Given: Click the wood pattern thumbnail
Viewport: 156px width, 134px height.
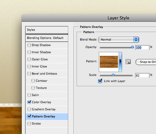Looking at the screenshot, I should coord(109,62).
